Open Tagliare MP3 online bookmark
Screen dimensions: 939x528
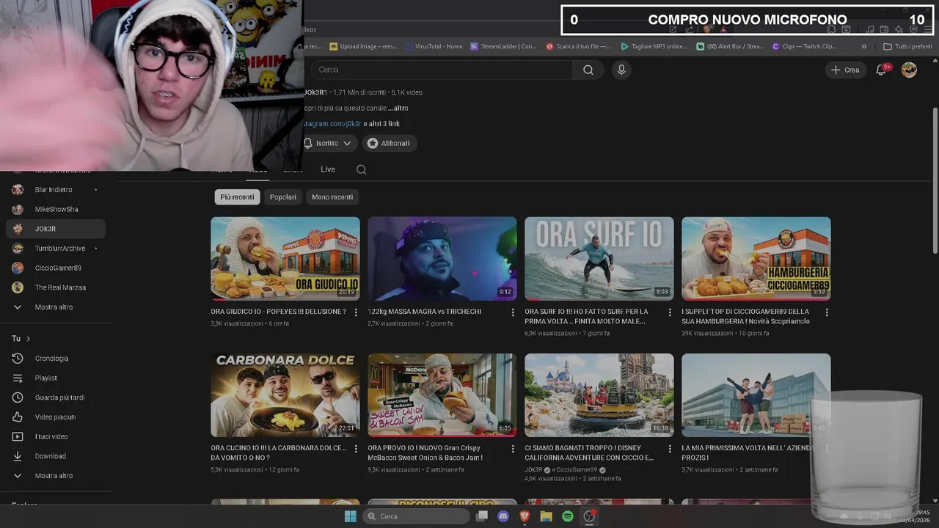[x=654, y=46]
